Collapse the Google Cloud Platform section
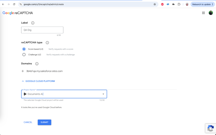This screenshot has width=216, height=135. point(38,81)
